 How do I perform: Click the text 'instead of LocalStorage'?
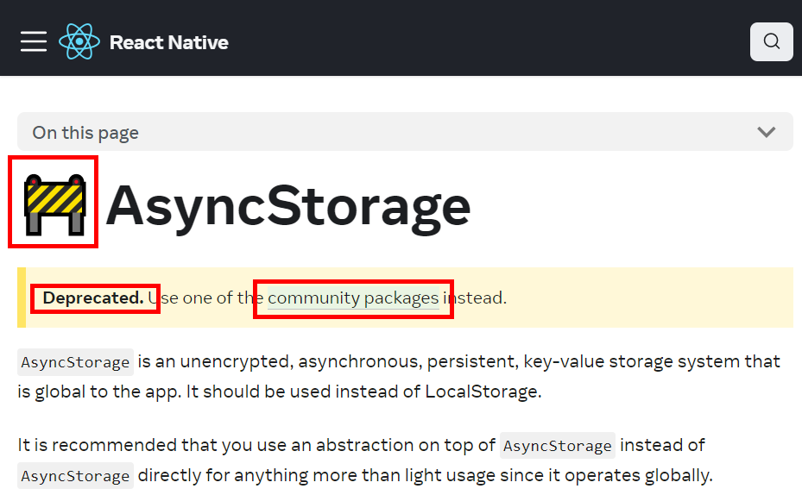pyautogui.click(x=438, y=392)
